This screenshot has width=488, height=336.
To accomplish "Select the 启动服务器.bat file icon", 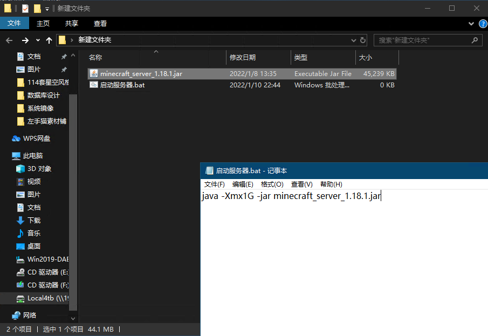I will point(94,85).
